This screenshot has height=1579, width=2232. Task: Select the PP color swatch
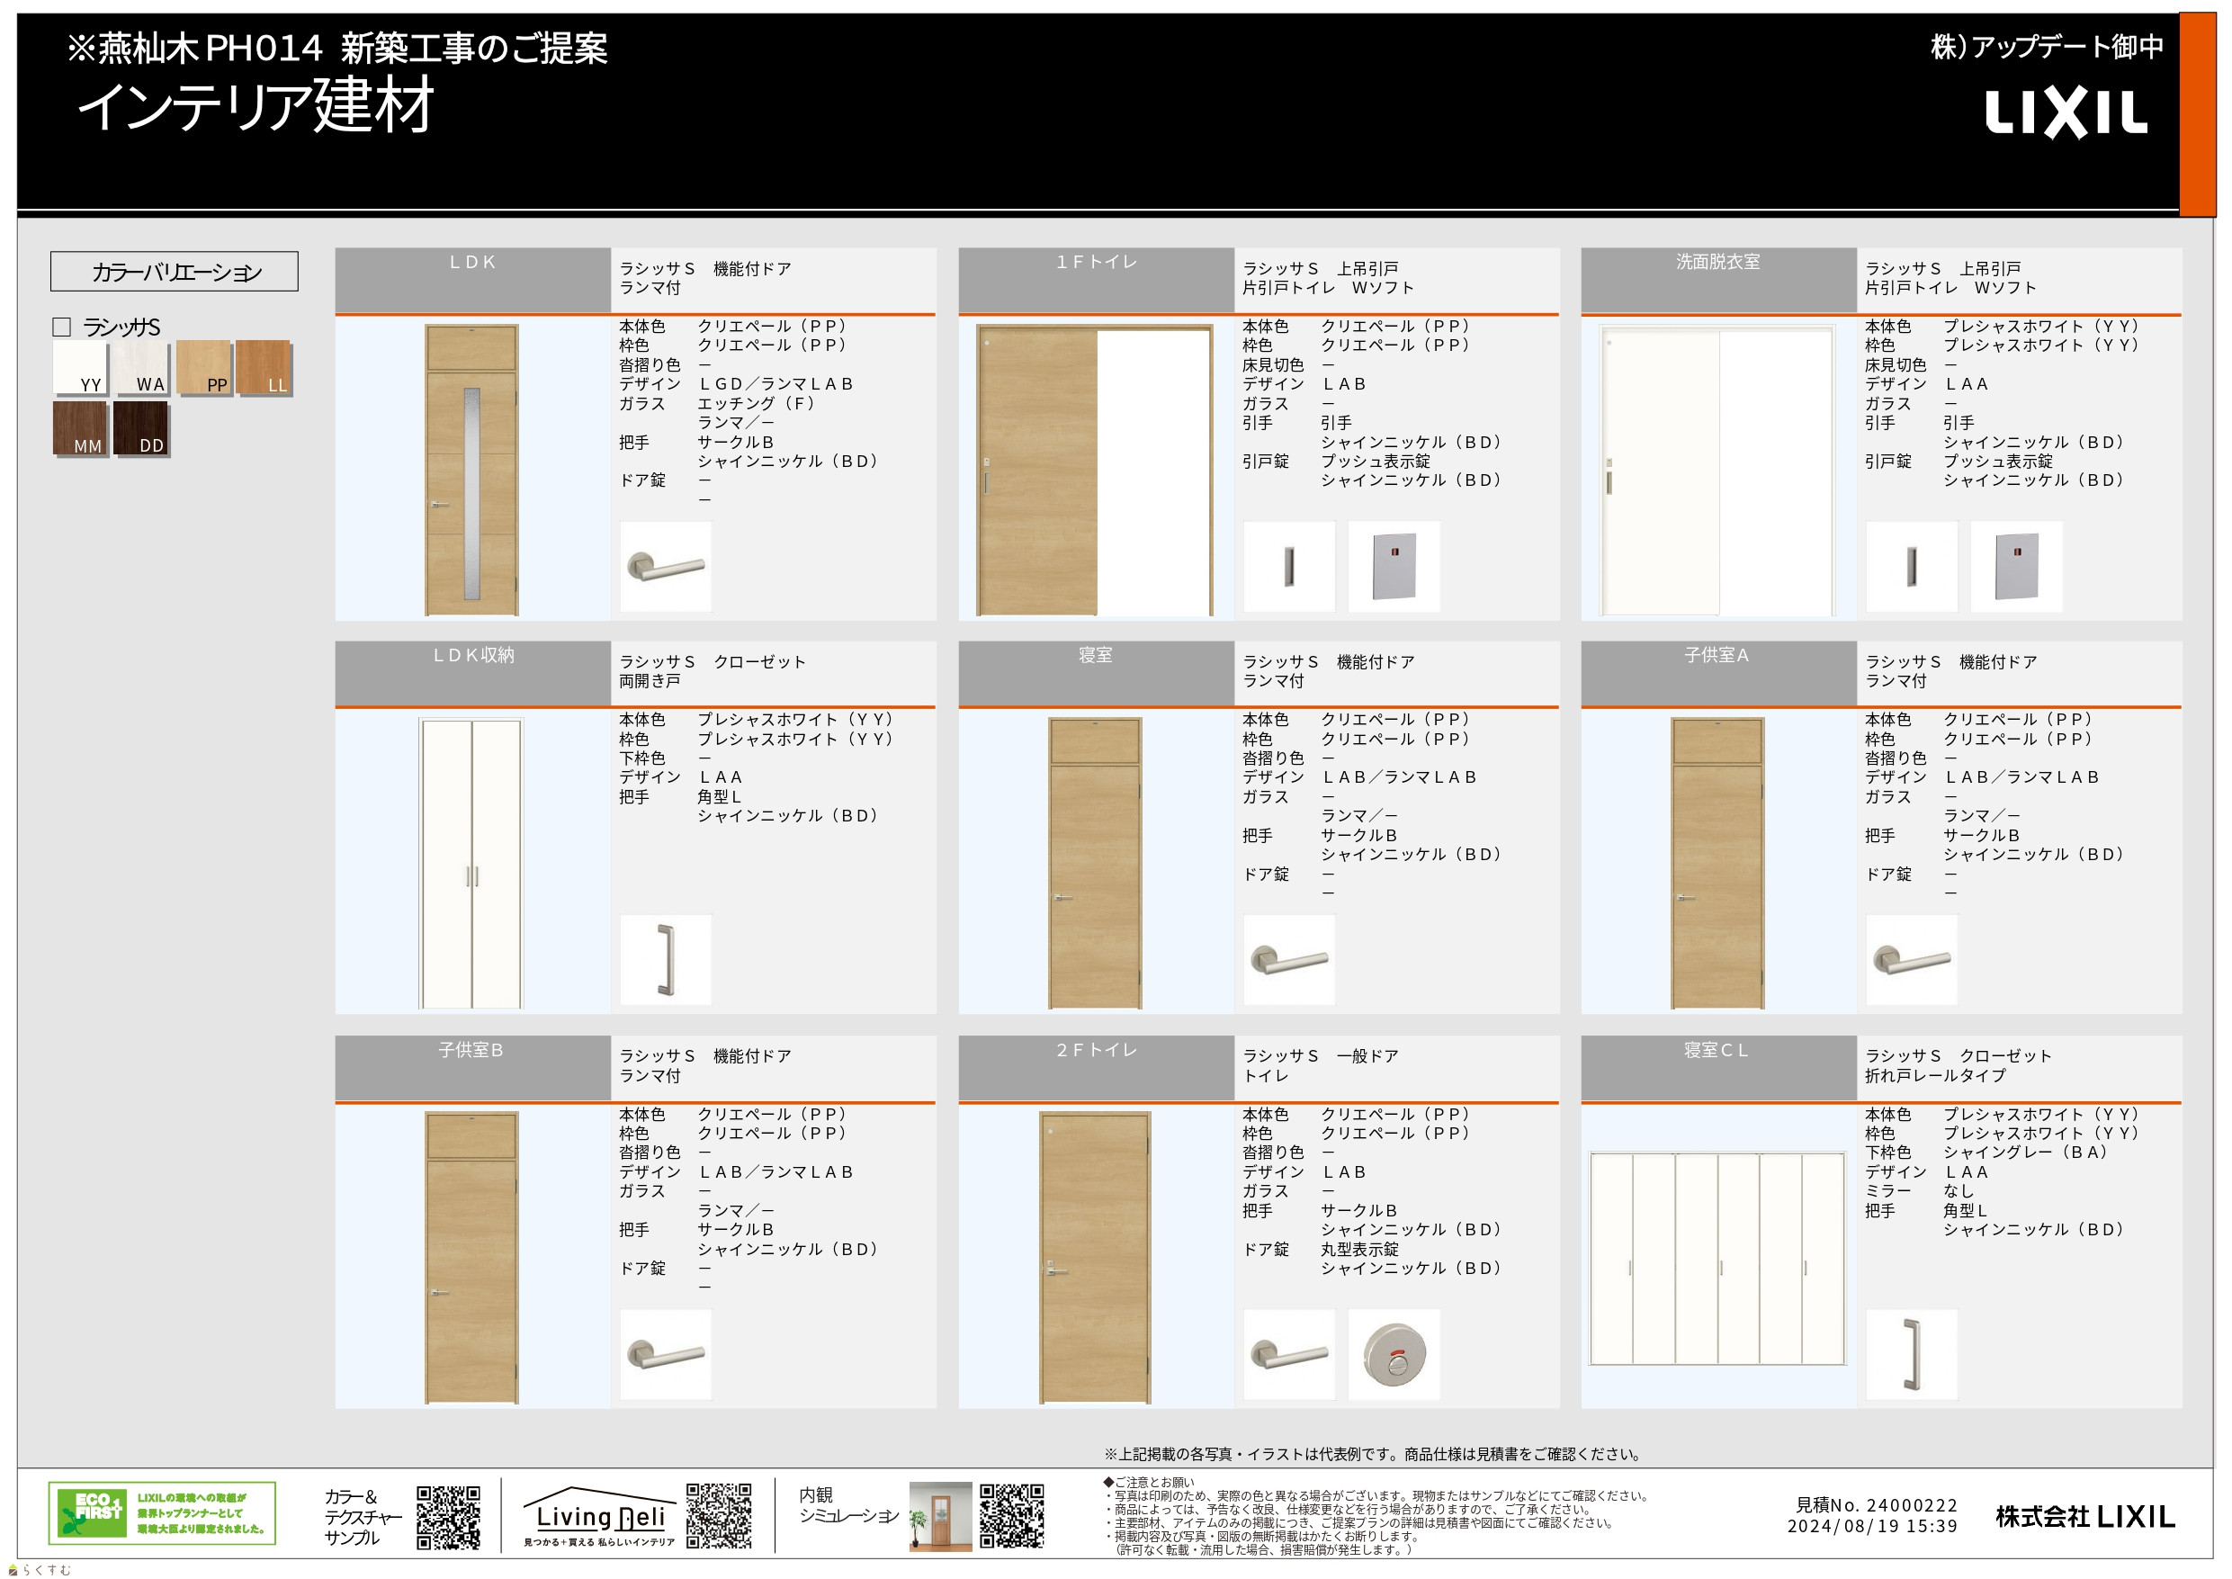202,367
